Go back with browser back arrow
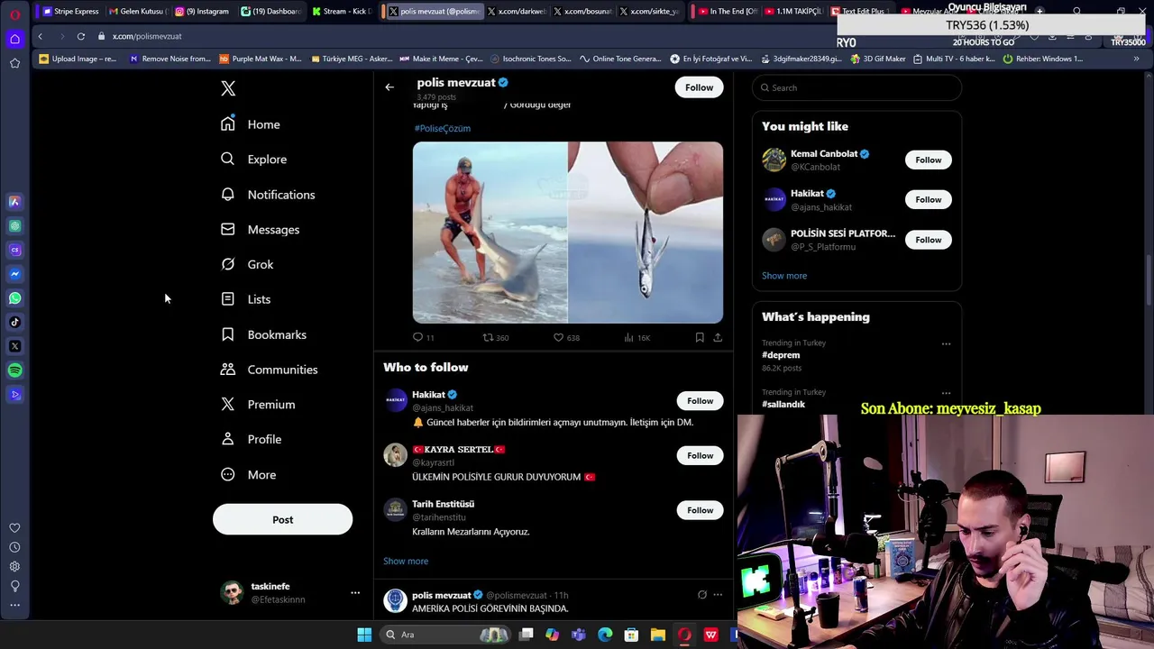 coord(40,36)
